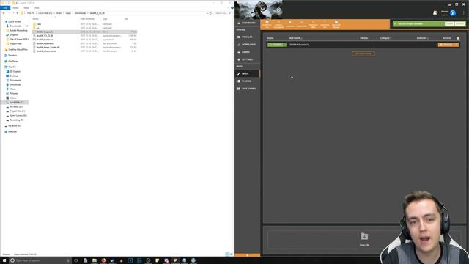Image resolution: width=469 pixels, height=264 pixels.
Task: Toggle the Enabled status of SKSE64 Scripts mod
Action: pyautogui.click(x=276, y=45)
